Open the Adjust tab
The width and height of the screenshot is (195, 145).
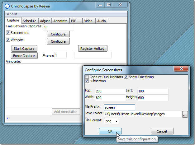click(x=45, y=21)
